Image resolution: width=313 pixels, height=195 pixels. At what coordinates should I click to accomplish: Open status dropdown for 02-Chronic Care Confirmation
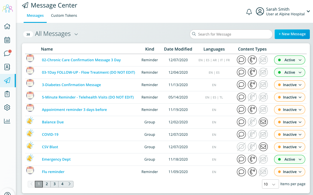pyautogui.click(x=290, y=60)
